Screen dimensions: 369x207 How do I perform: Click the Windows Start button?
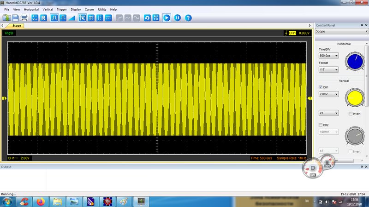point(6,201)
